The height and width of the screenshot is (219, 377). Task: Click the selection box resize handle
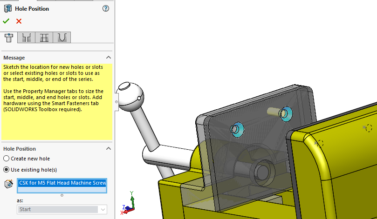tap(62, 195)
